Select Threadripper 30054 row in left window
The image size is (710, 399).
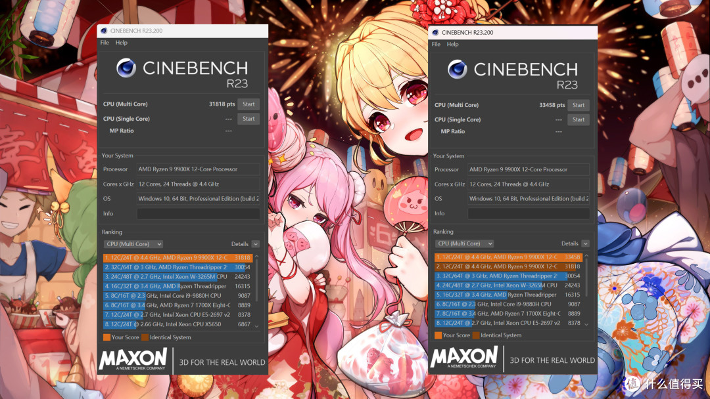pos(178,267)
